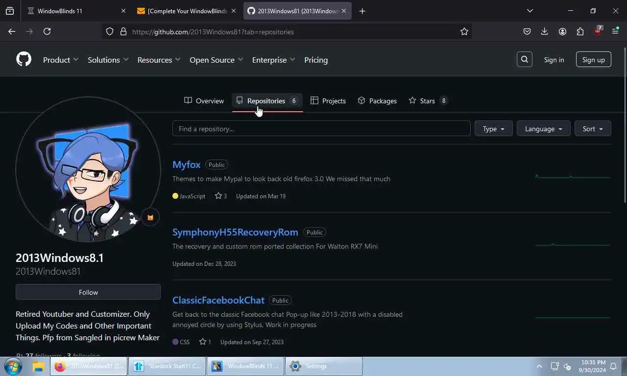Open Firefox account icon
This screenshot has width=627, height=376.
[x=562, y=31]
